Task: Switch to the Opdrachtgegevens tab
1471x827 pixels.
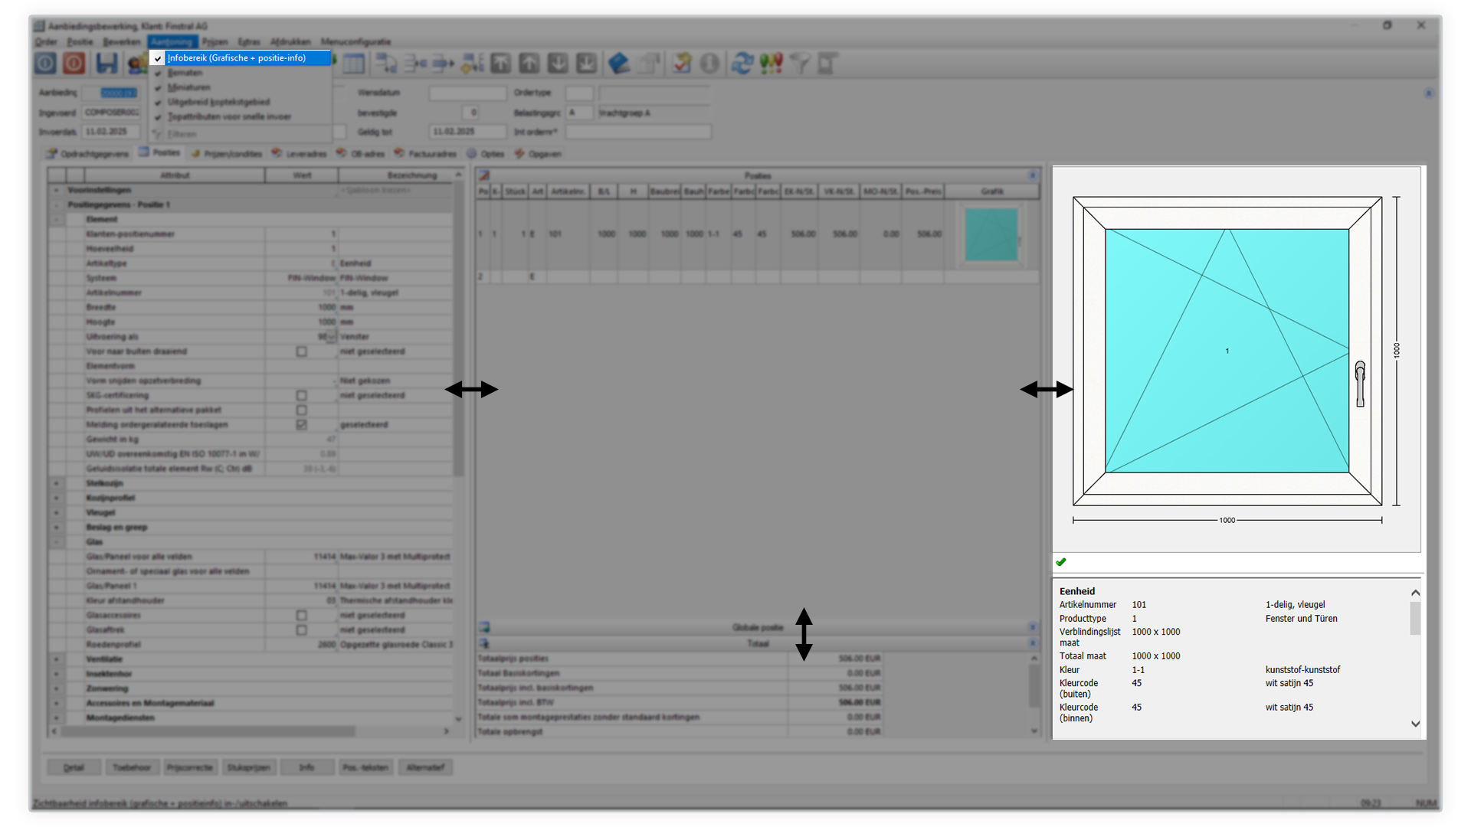Action: point(87,154)
